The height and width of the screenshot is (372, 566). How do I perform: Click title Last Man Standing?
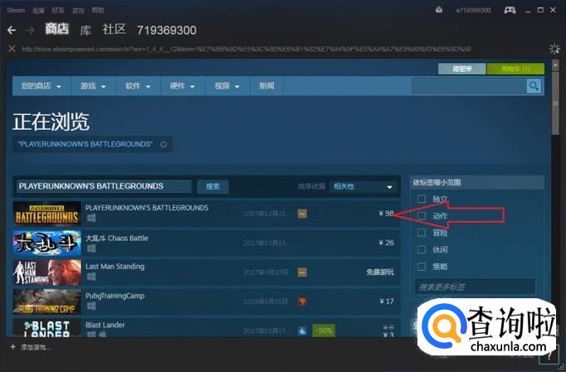click(x=115, y=267)
